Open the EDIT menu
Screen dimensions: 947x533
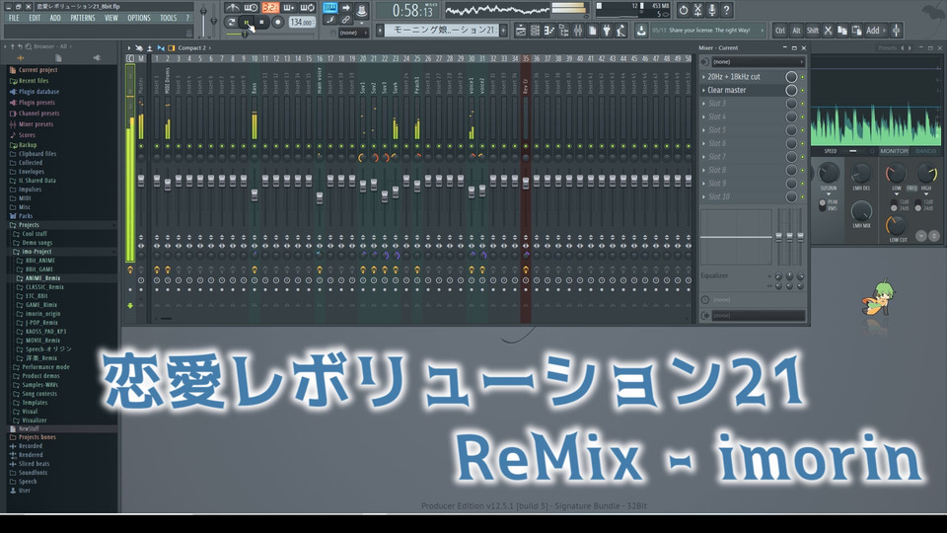pos(35,18)
